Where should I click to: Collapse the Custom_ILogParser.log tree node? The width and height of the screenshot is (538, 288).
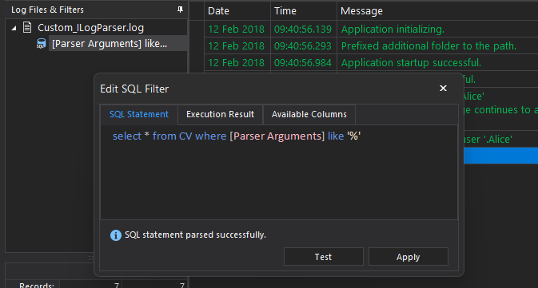pos(14,28)
